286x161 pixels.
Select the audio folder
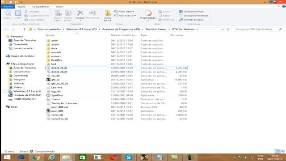pos(55,44)
